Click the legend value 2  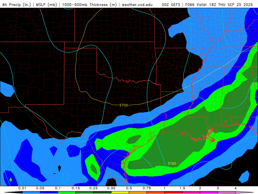200,188
